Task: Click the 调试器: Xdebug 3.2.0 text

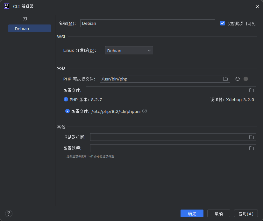Action: pos(232,100)
